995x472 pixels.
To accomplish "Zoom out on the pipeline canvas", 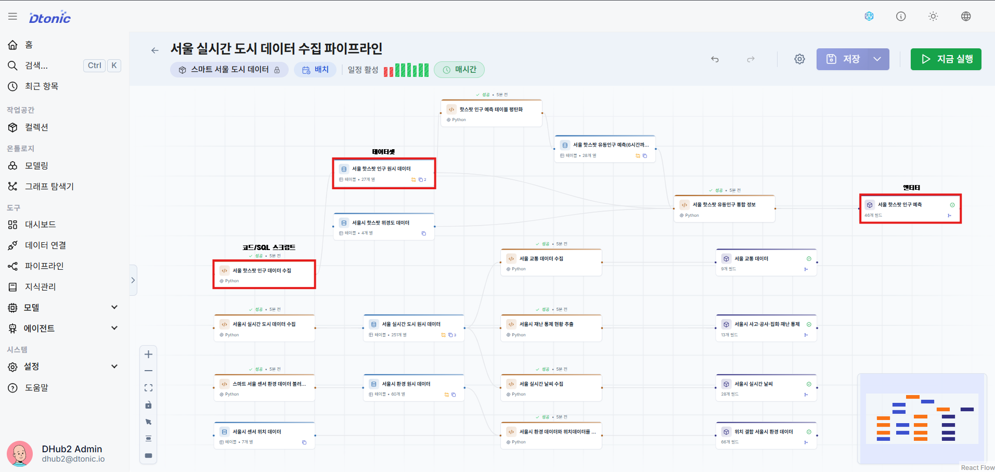I will click(x=148, y=371).
